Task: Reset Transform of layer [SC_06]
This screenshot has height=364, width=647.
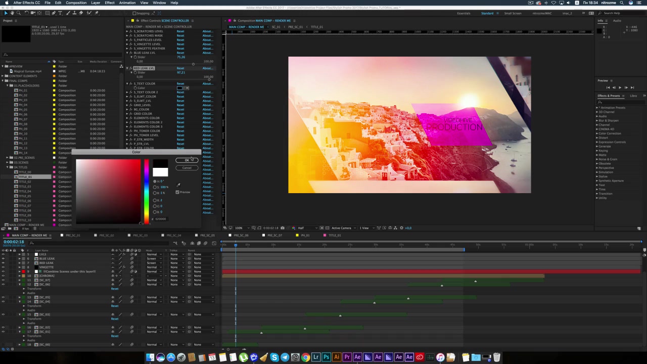Action: pos(115,289)
